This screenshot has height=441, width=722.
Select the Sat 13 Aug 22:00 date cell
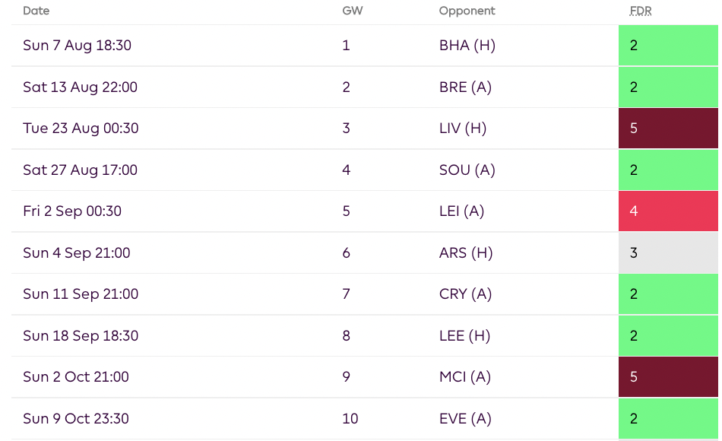(79, 87)
